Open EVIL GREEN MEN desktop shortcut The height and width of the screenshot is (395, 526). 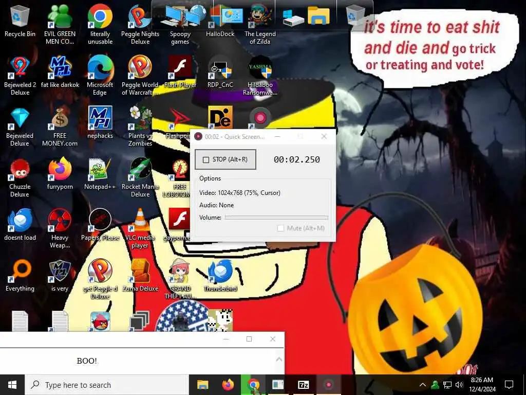pyautogui.click(x=60, y=24)
